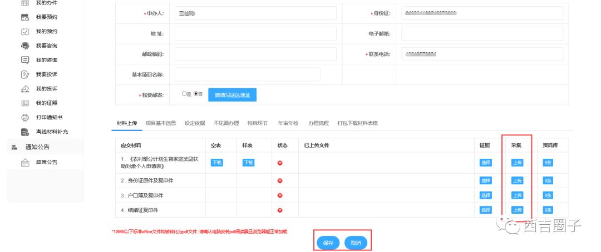Open 我要预约 calendar icon in sidebar
The width and height of the screenshot is (601, 252).
click(x=25, y=17)
